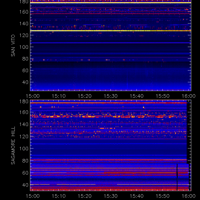Click the 15:50 time label under Sagamore Hill plot
The height and width of the screenshot is (200, 200).
[x=163, y=196]
